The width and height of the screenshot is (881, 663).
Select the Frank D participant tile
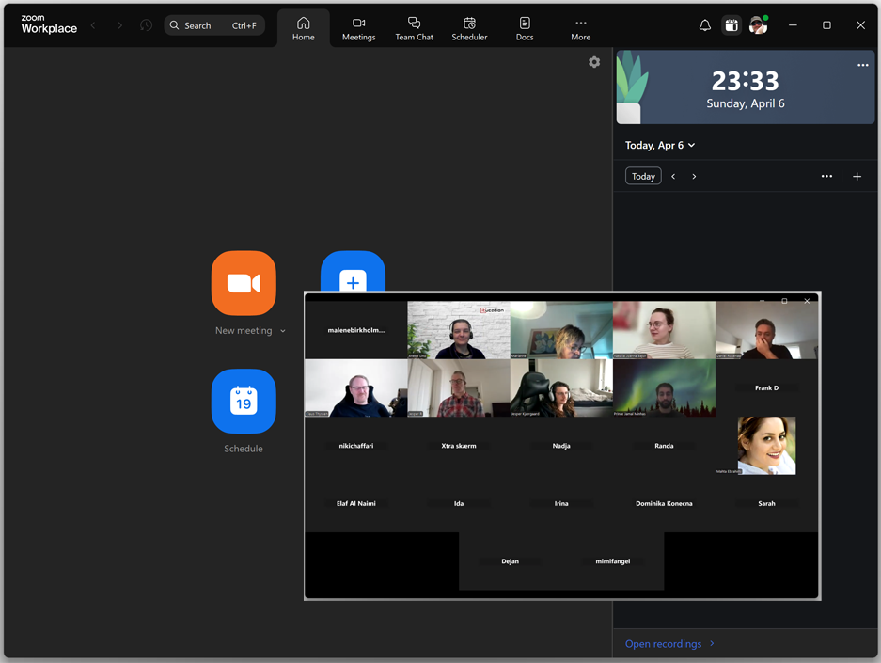[766, 387]
